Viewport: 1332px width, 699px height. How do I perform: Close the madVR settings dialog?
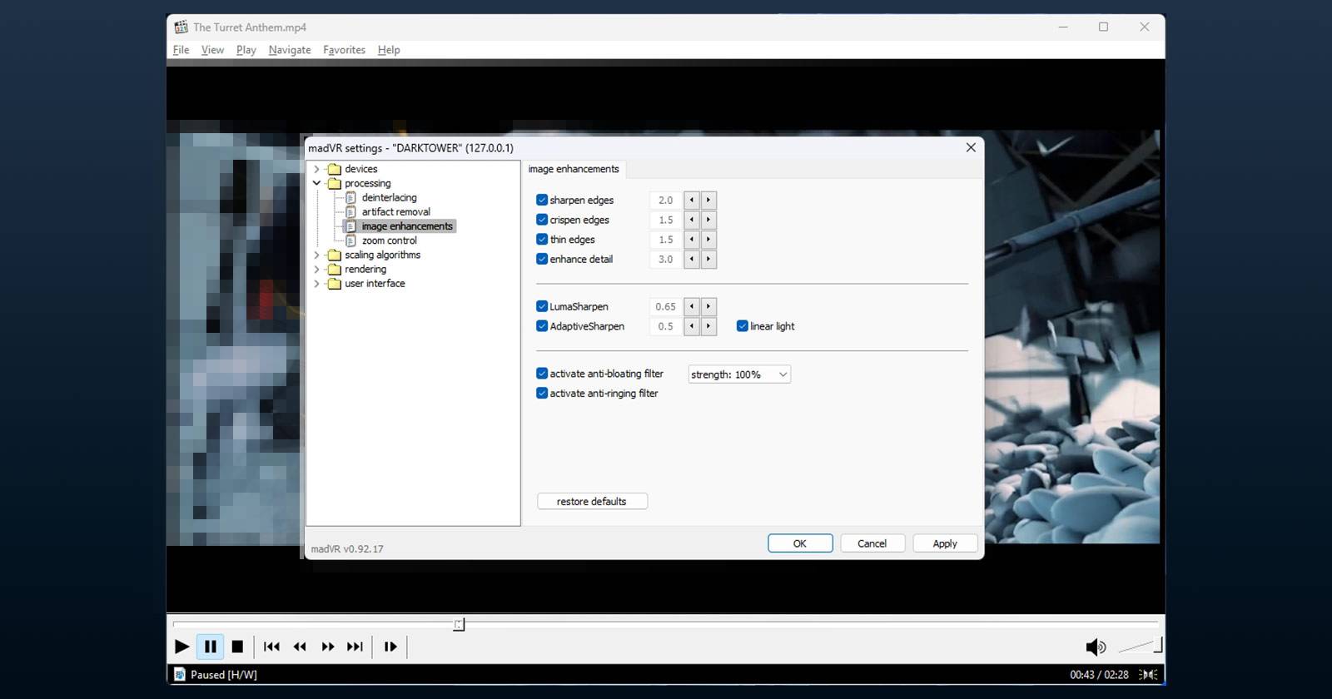click(971, 147)
